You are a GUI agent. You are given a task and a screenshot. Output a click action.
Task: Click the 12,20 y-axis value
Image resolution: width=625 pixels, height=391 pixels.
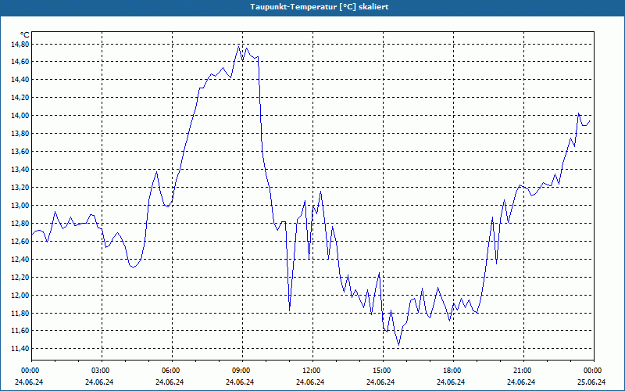pos(20,278)
